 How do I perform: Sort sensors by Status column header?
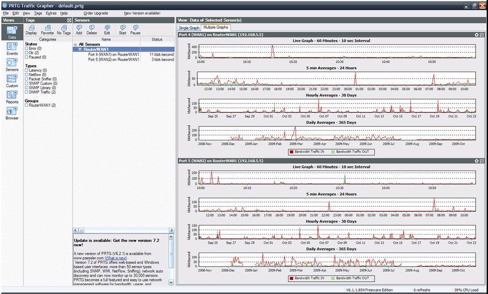pos(157,39)
